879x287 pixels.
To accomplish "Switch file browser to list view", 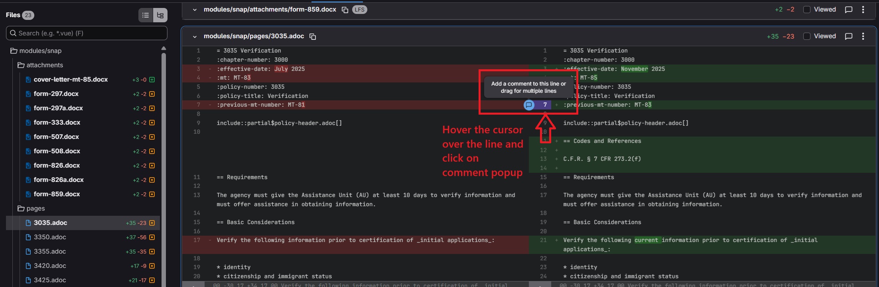I will (146, 15).
